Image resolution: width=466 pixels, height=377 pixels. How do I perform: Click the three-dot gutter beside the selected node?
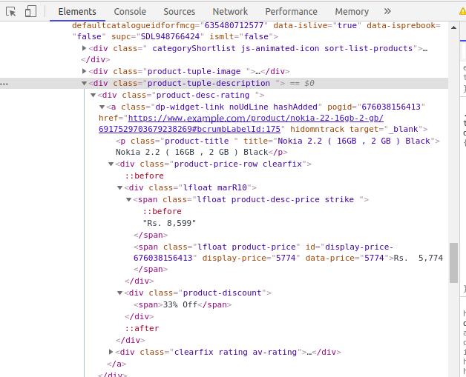coord(4,84)
